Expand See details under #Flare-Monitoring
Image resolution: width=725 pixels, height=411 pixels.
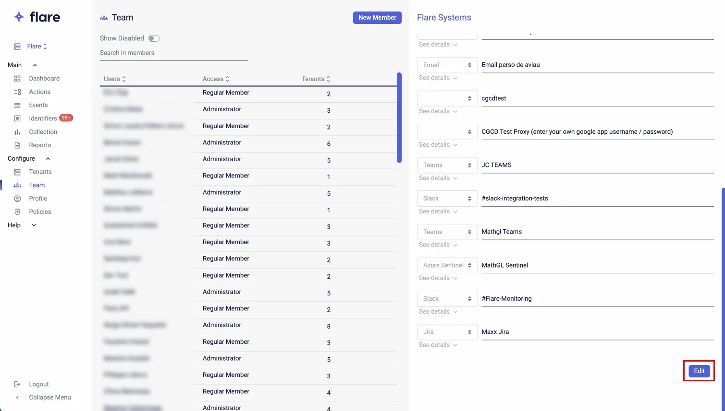(x=438, y=312)
